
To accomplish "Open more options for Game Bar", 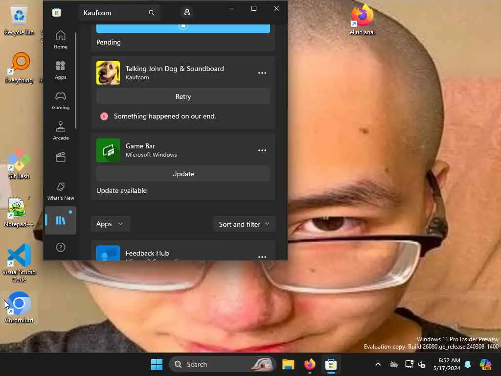I will tap(262, 150).
